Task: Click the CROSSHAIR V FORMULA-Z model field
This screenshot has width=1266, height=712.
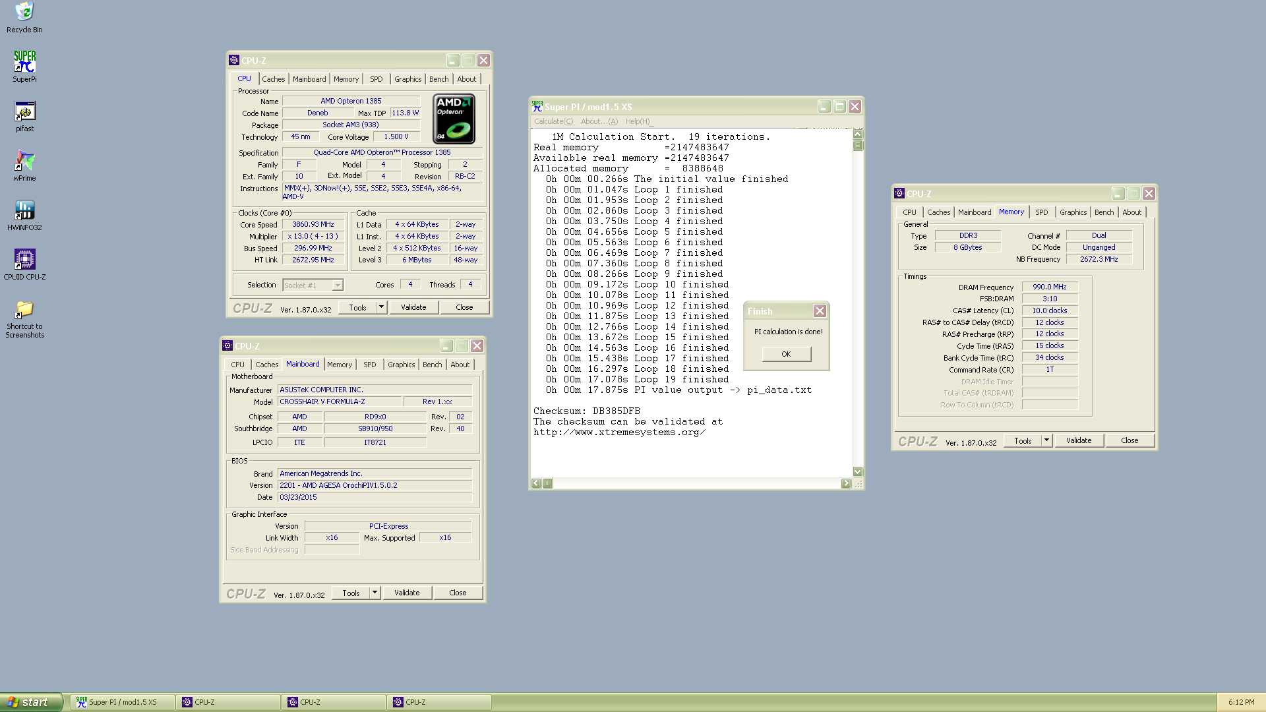Action: coord(340,401)
